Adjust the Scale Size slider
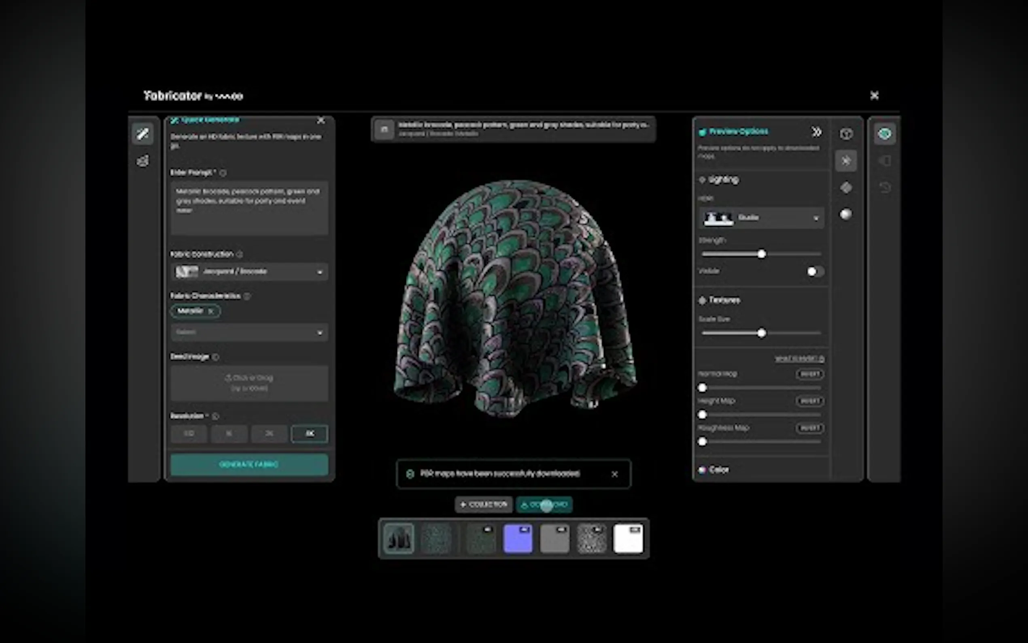The width and height of the screenshot is (1028, 643). [762, 333]
